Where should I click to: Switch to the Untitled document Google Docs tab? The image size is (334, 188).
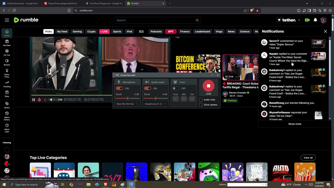point(21,3)
